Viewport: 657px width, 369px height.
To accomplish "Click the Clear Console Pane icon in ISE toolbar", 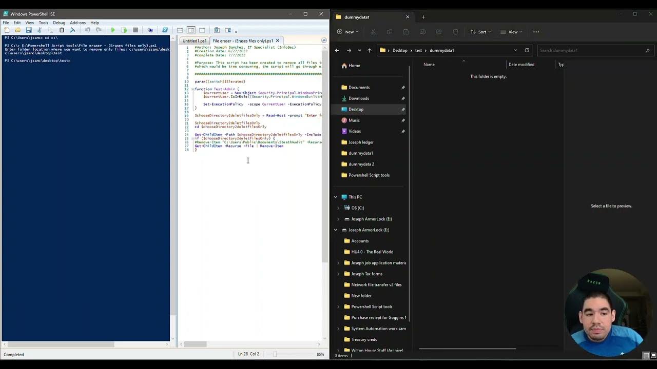I will tap(72, 30).
